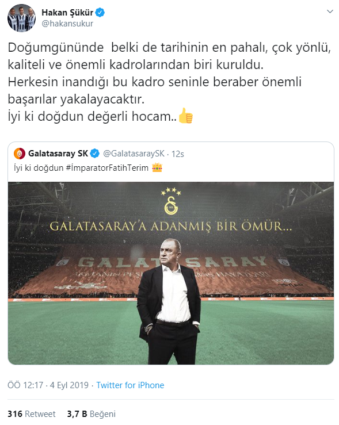View the 3,7 B Beğeni likes list
This screenshot has height=425, width=339.
pyautogui.click(x=92, y=414)
